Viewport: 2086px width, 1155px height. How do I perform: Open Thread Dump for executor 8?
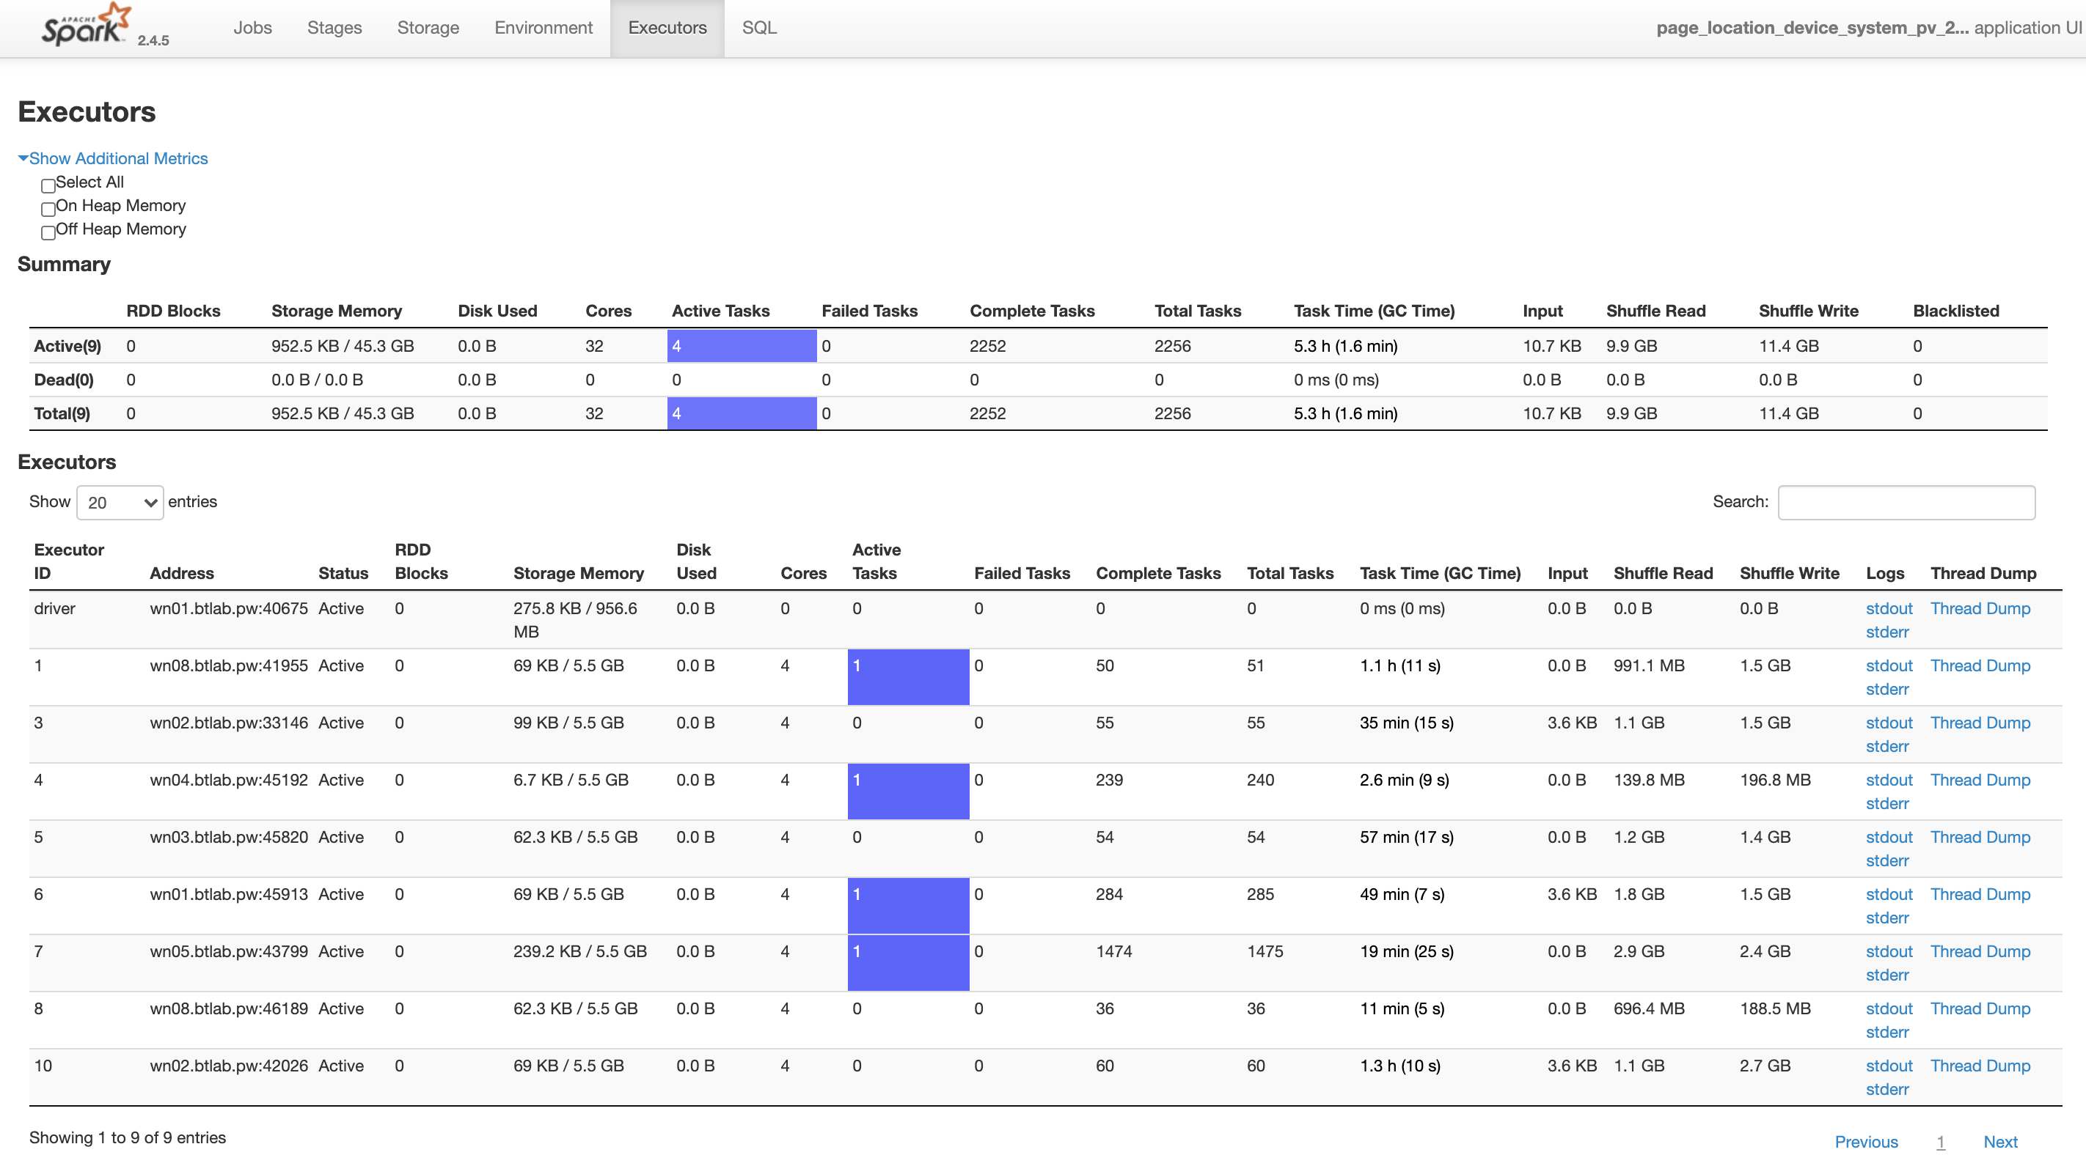tap(1980, 1009)
